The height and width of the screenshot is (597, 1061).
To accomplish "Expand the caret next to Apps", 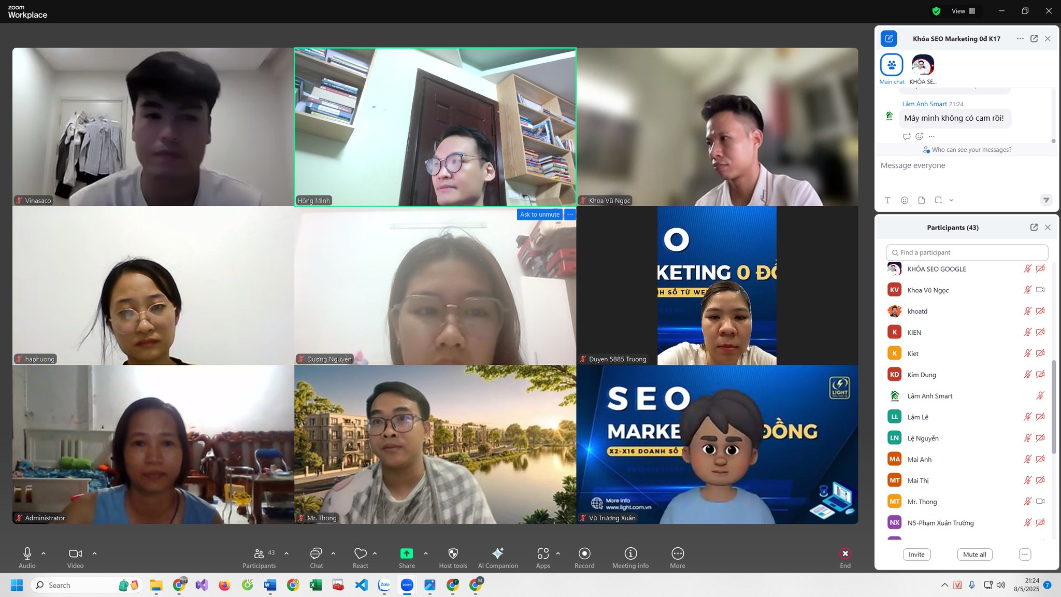I will pos(558,553).
